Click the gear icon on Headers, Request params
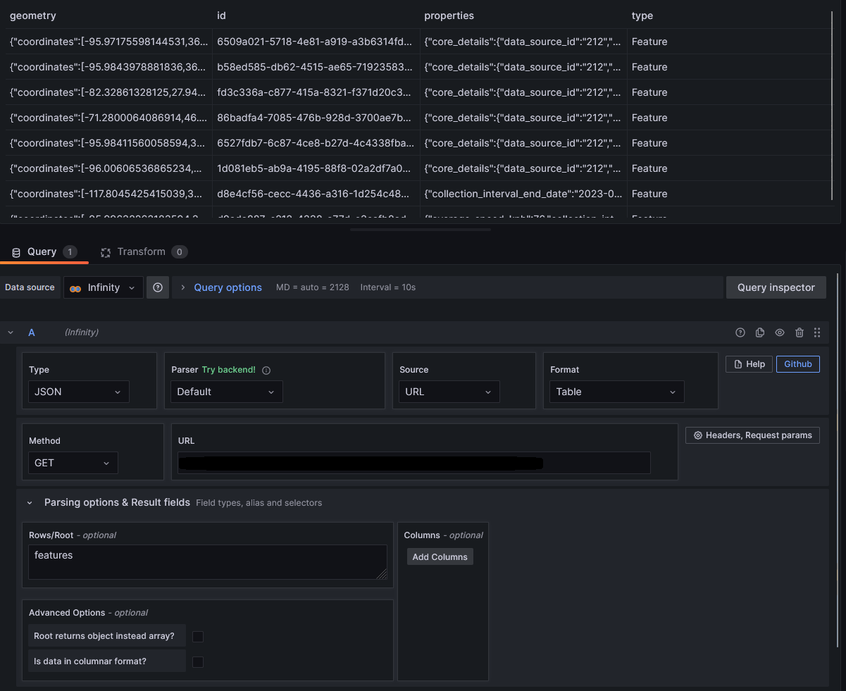Viewport: 846px width, 691px height. coord(697,435)
